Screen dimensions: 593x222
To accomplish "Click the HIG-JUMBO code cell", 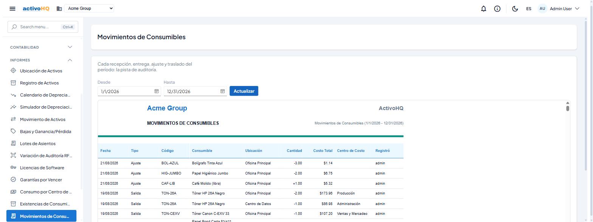I will (171, 173).
